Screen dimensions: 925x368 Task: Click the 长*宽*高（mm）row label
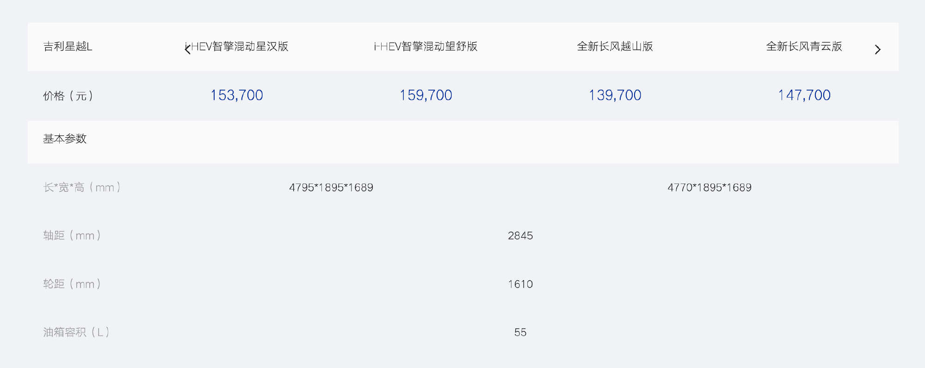pyautogui.click(x=82, y=187)
